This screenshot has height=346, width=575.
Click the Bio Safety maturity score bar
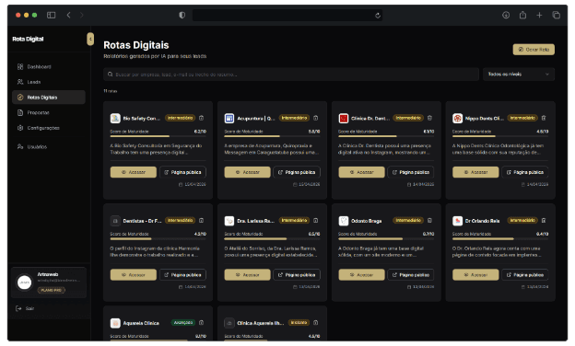(x=158, y=136)
